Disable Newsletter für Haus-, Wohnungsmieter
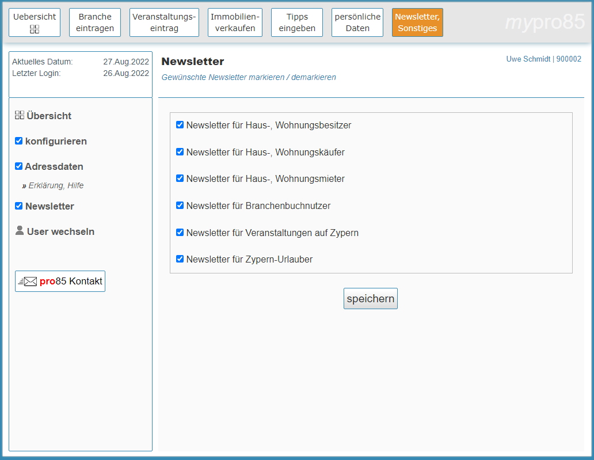594x460 pixels. [x=180, y=178]
